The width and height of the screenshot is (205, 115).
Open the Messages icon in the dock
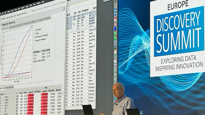coord(115,33)
